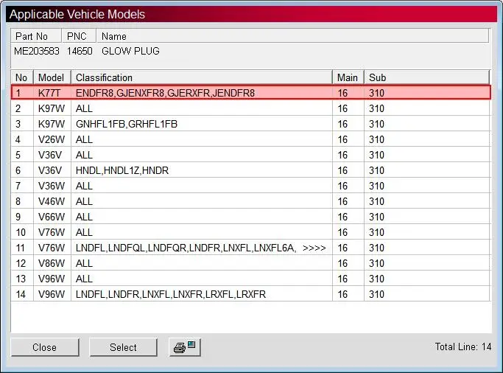Click the Sub value 310 in row 14
Image resolution: width=503 pixels, height=373 pixels.
click(x=376, y=294)
